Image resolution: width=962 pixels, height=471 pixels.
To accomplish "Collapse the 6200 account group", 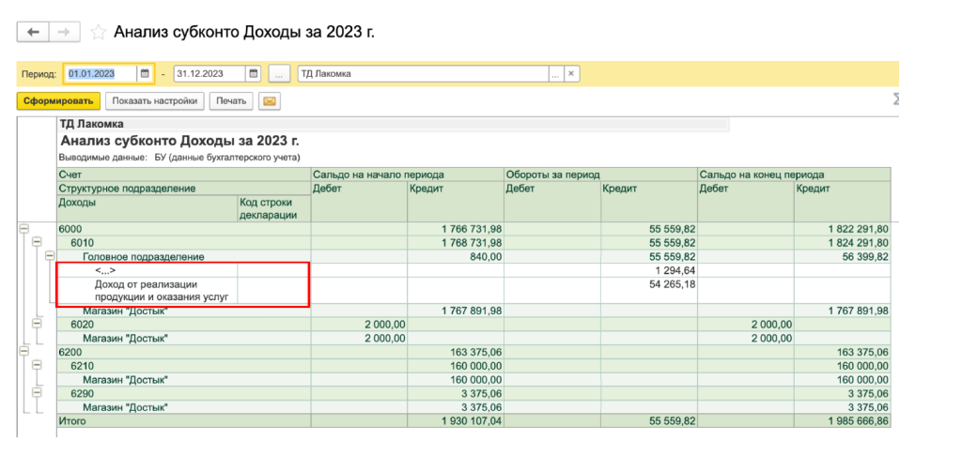I will (23, 352).
